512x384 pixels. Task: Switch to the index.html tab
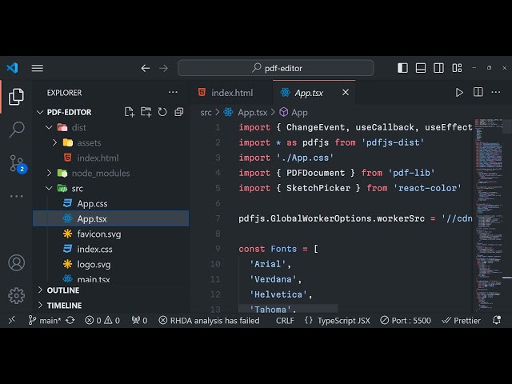coord(225,93)
